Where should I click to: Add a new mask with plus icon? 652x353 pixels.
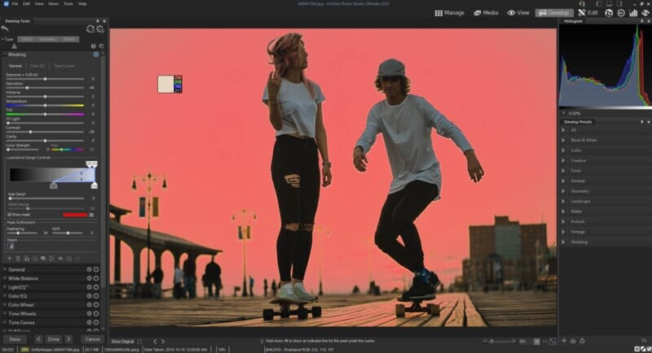pyautogui.click(x=8, y=258)
